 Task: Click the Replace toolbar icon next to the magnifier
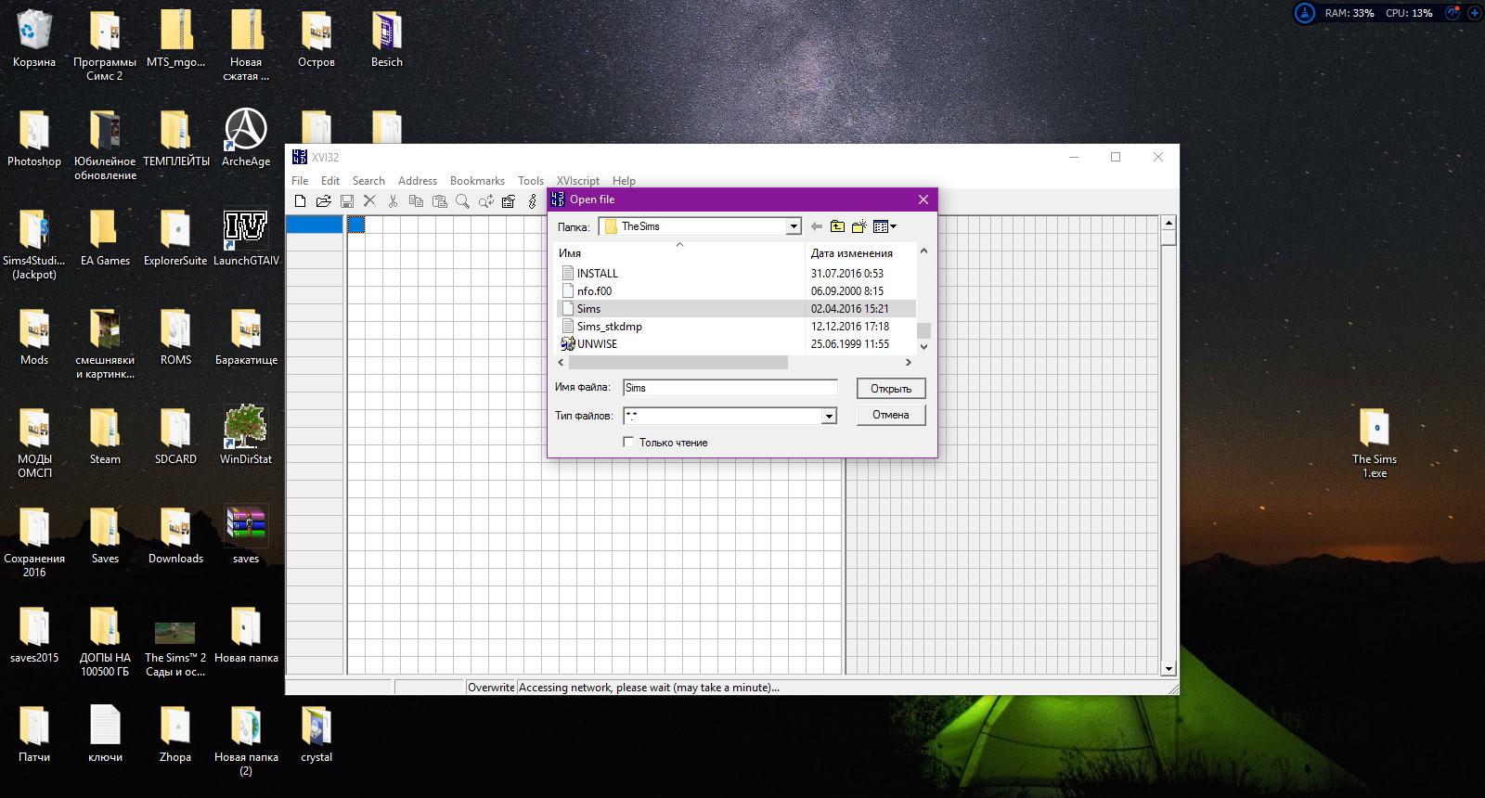[x=485, y=201]
